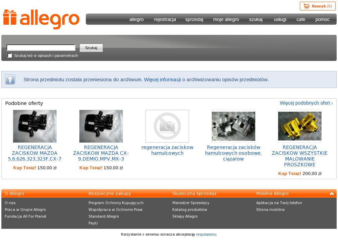Collapse footer with the up arrow
Screen dimensions: 338x241
coord(332,194)
